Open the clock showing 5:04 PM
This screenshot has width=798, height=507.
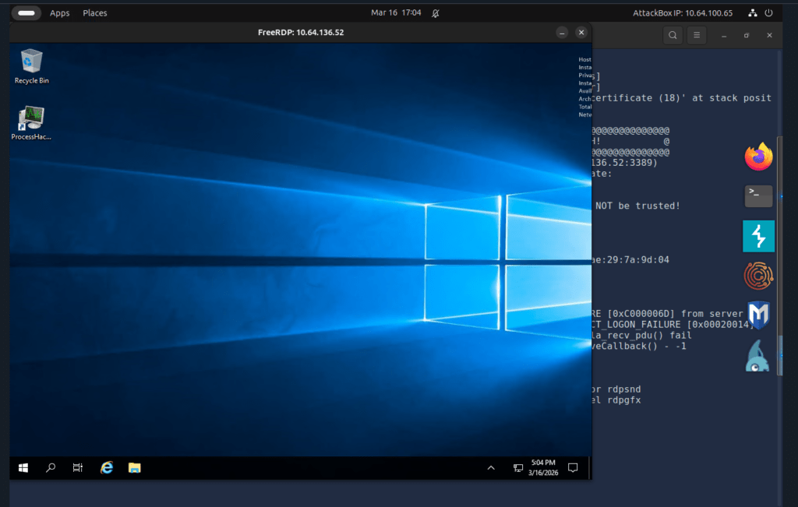[543, 468]
